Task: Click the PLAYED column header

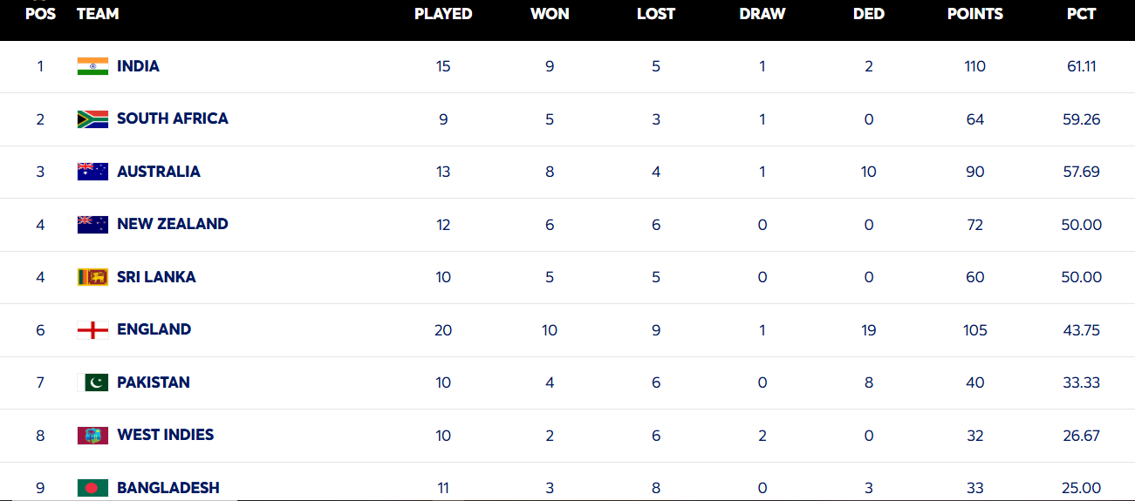Action: click(x=443, y=14)
